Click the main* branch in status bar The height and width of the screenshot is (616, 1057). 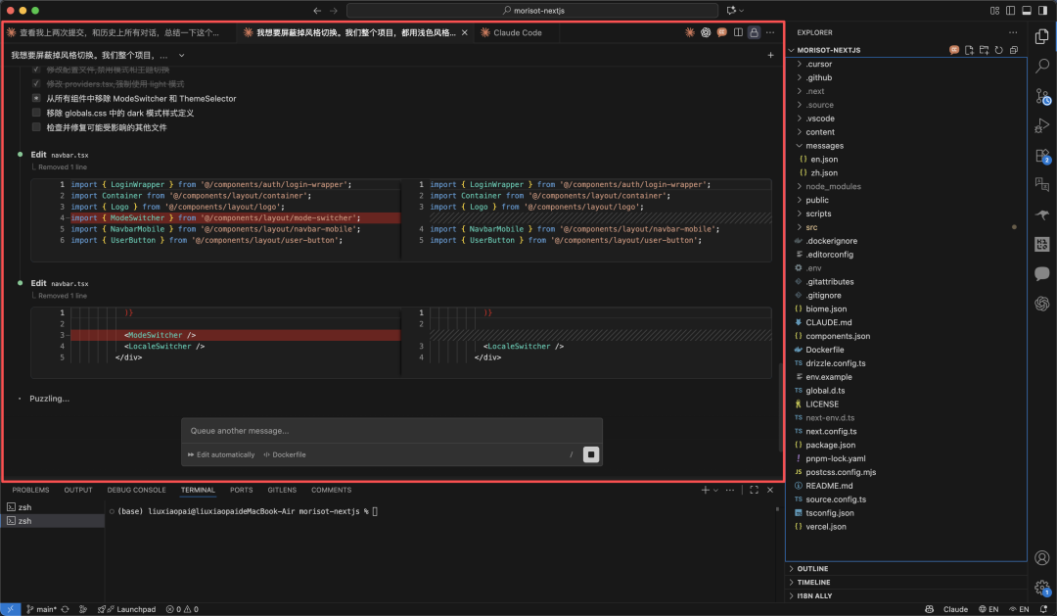click(x=42, y=609)
